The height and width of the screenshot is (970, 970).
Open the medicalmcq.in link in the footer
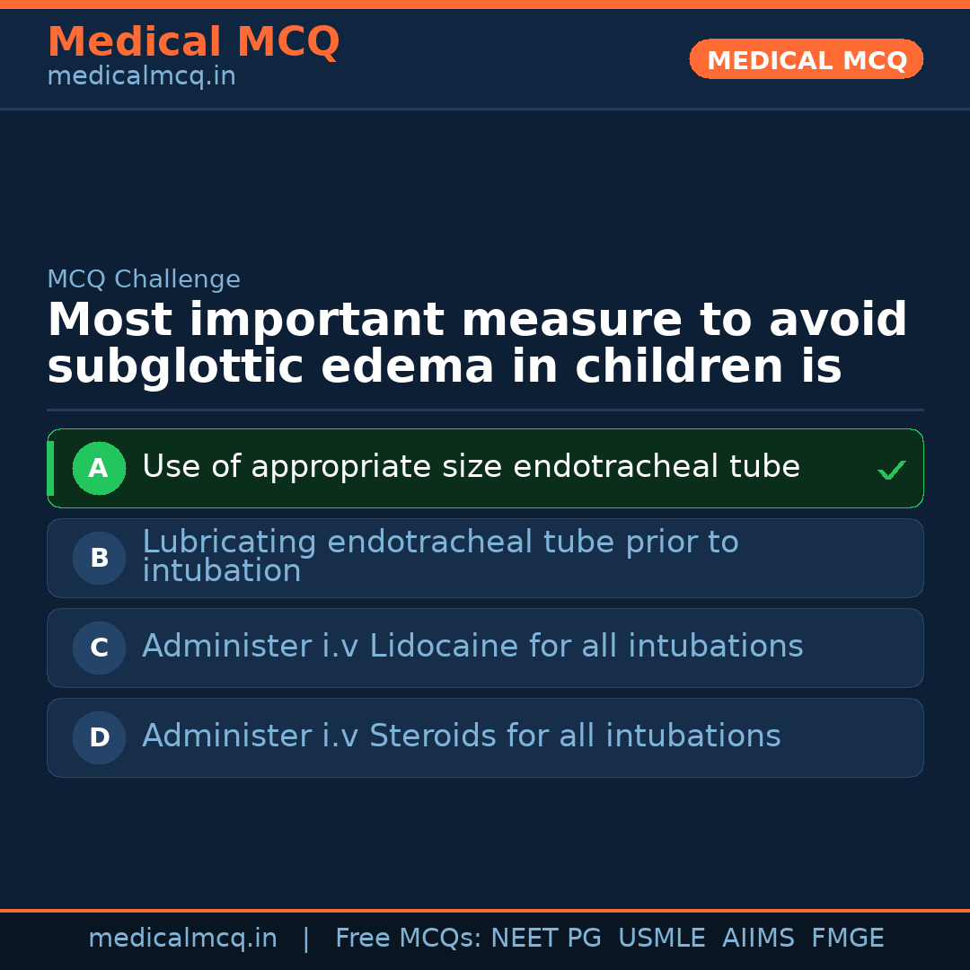click(182, 939)
